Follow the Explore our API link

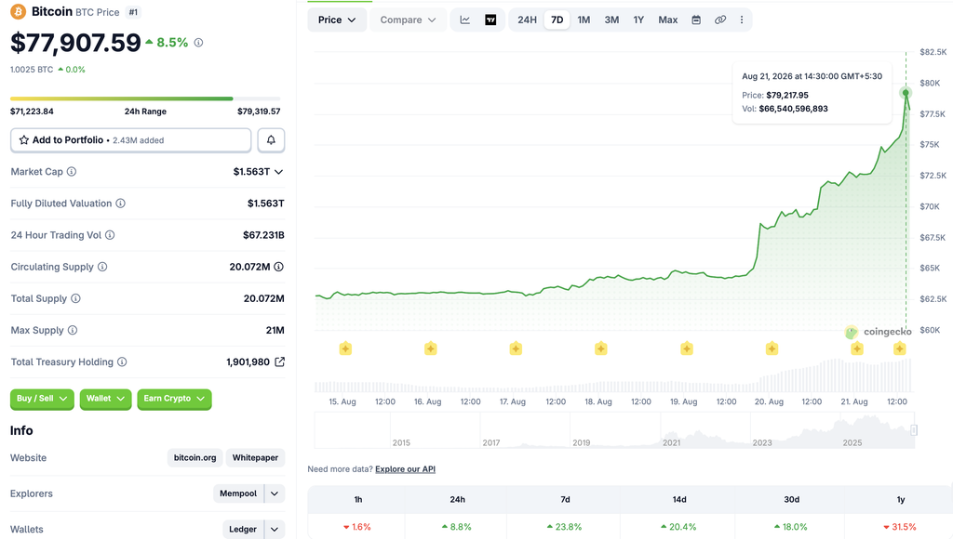click(x=405, y=469)
